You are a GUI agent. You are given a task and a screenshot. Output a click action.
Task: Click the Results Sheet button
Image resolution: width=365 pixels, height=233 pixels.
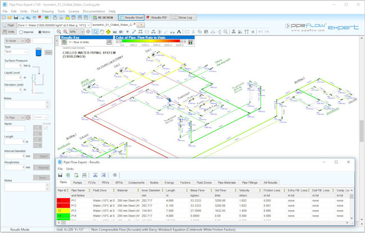131,17
